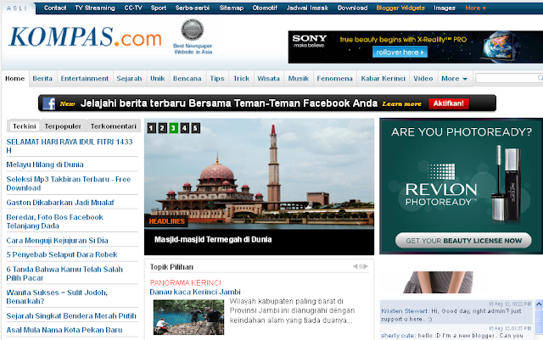Open the Home navigation tab

point(15,79)
